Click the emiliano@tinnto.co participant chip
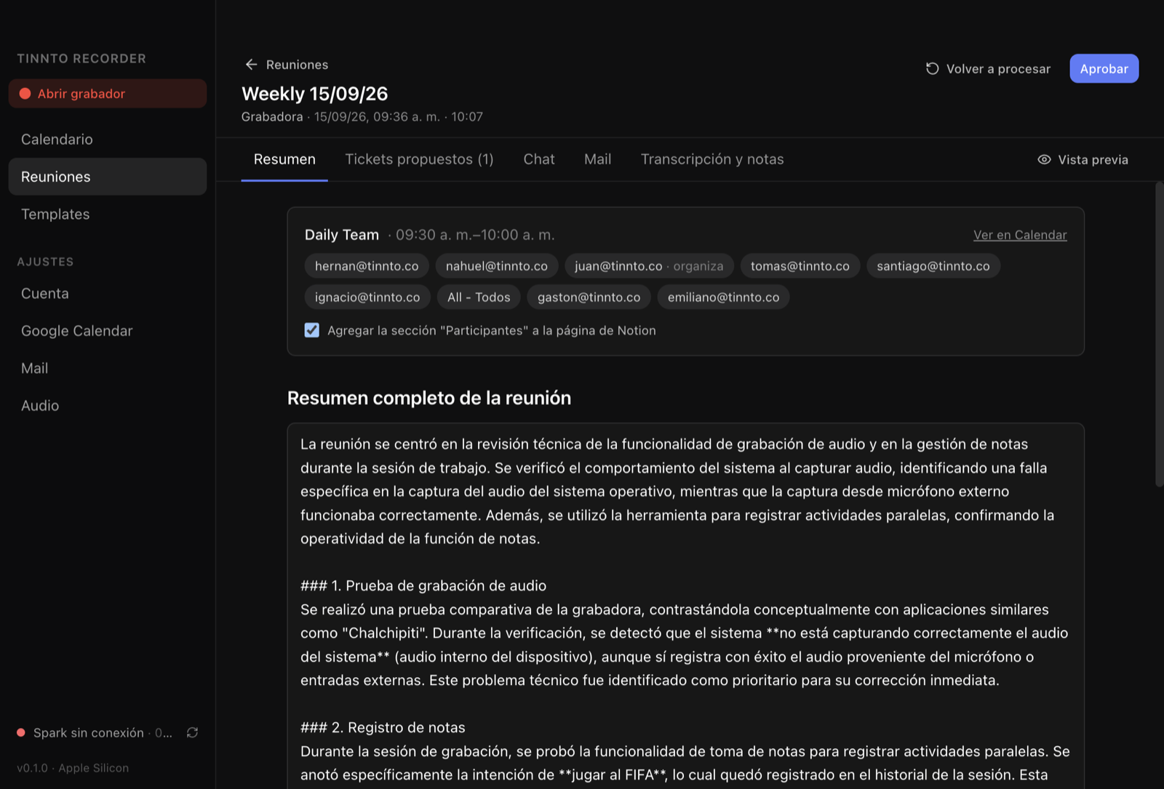 point(724,297)
